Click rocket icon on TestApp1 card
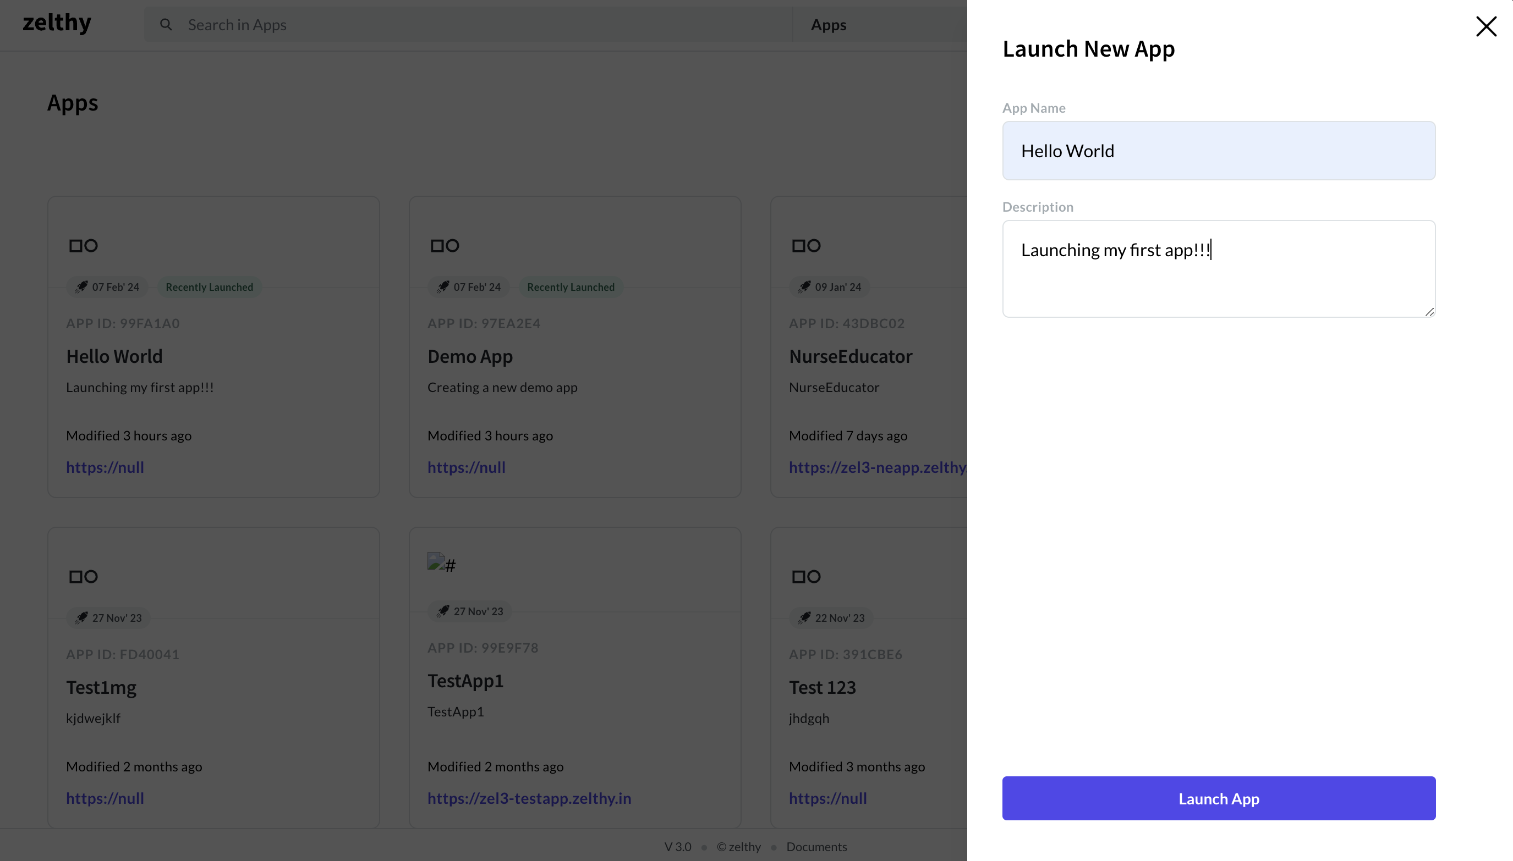1513x861 pixels. coord(443,611)
